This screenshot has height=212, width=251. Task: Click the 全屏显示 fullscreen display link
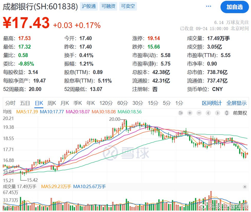click(x=236, y=103)
